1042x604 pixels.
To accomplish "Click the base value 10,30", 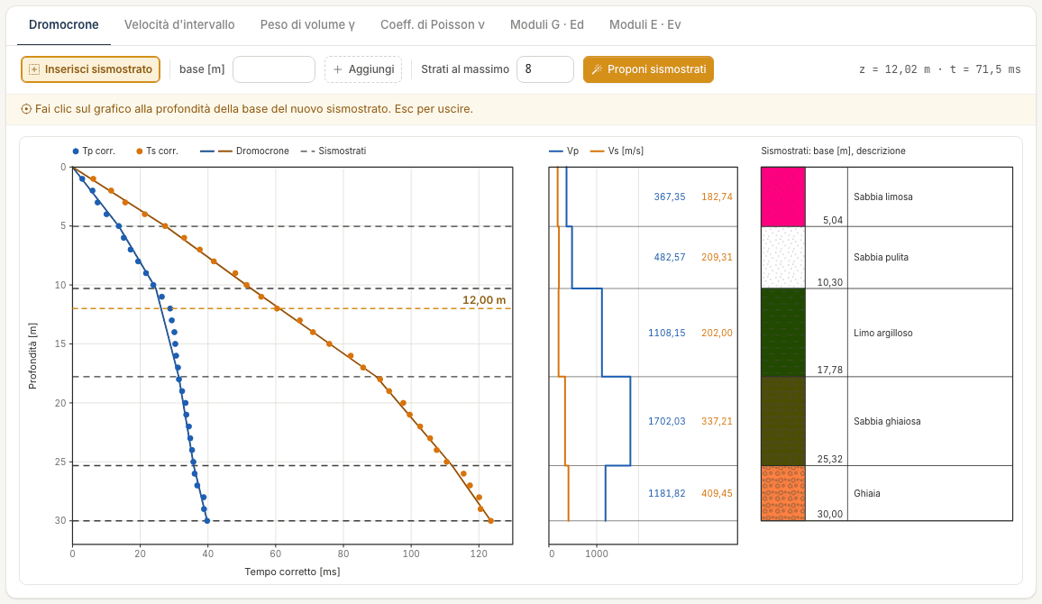I will (830, 282).
